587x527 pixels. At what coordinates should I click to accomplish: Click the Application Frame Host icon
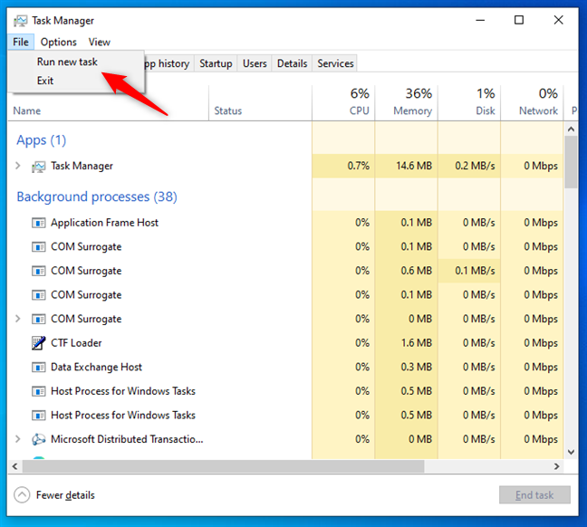(x=39, y=223)
